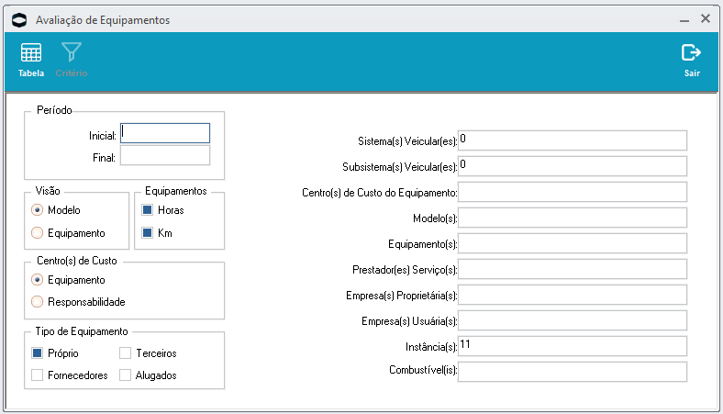
Task: Focus the Final period date field
Action: pyautogui.click(x=165, y=156)
